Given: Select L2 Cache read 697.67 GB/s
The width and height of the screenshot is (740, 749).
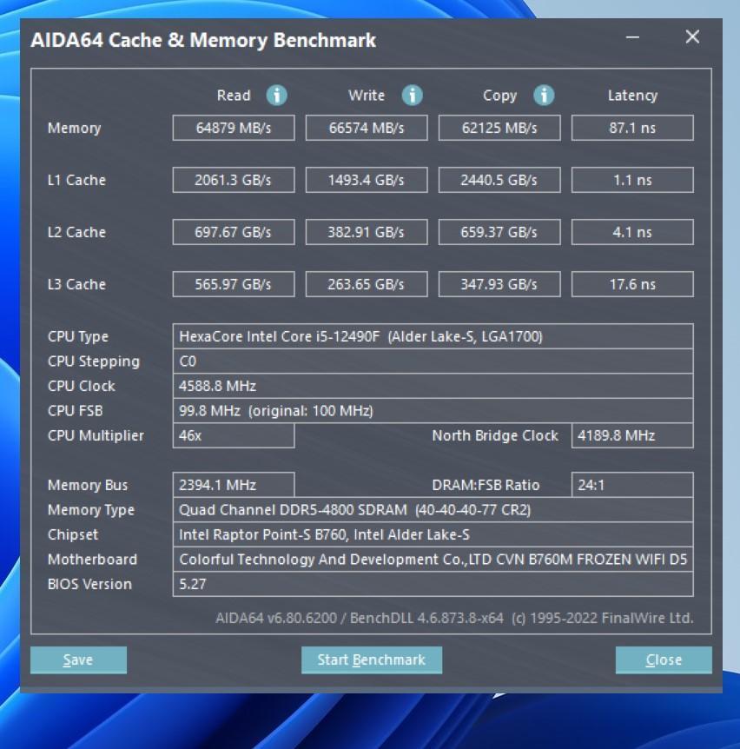Looking at the screenshot, I should tap(234, 232).
